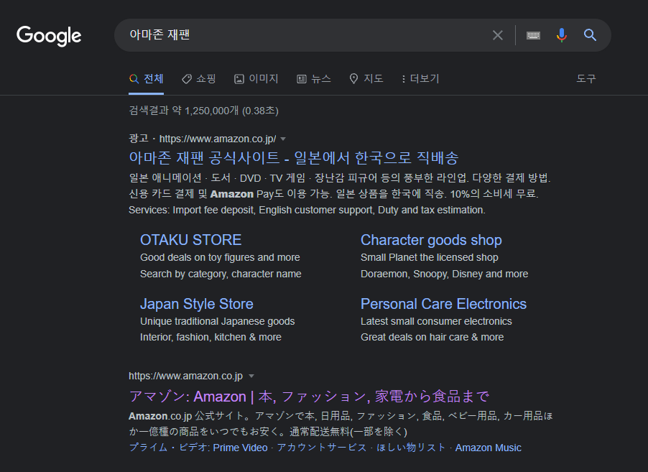
Task: Open the ほしい物リスト sublink
Action: [411, 448]
